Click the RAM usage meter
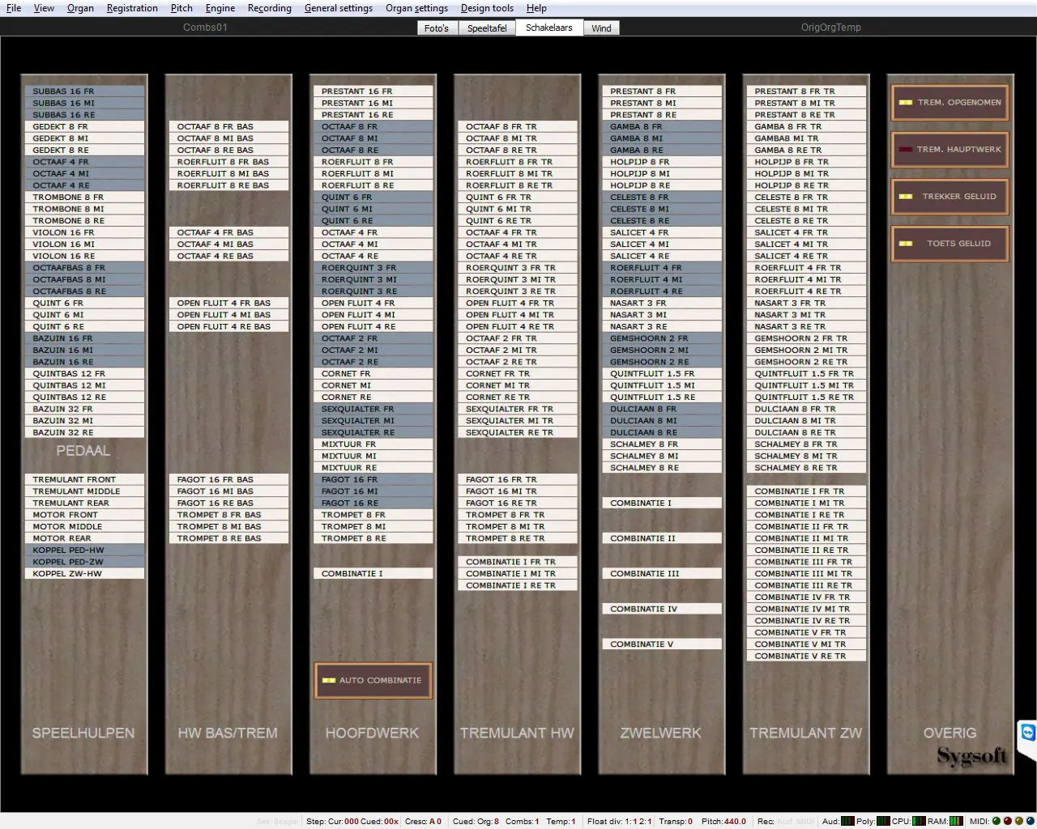 [956, 821]
